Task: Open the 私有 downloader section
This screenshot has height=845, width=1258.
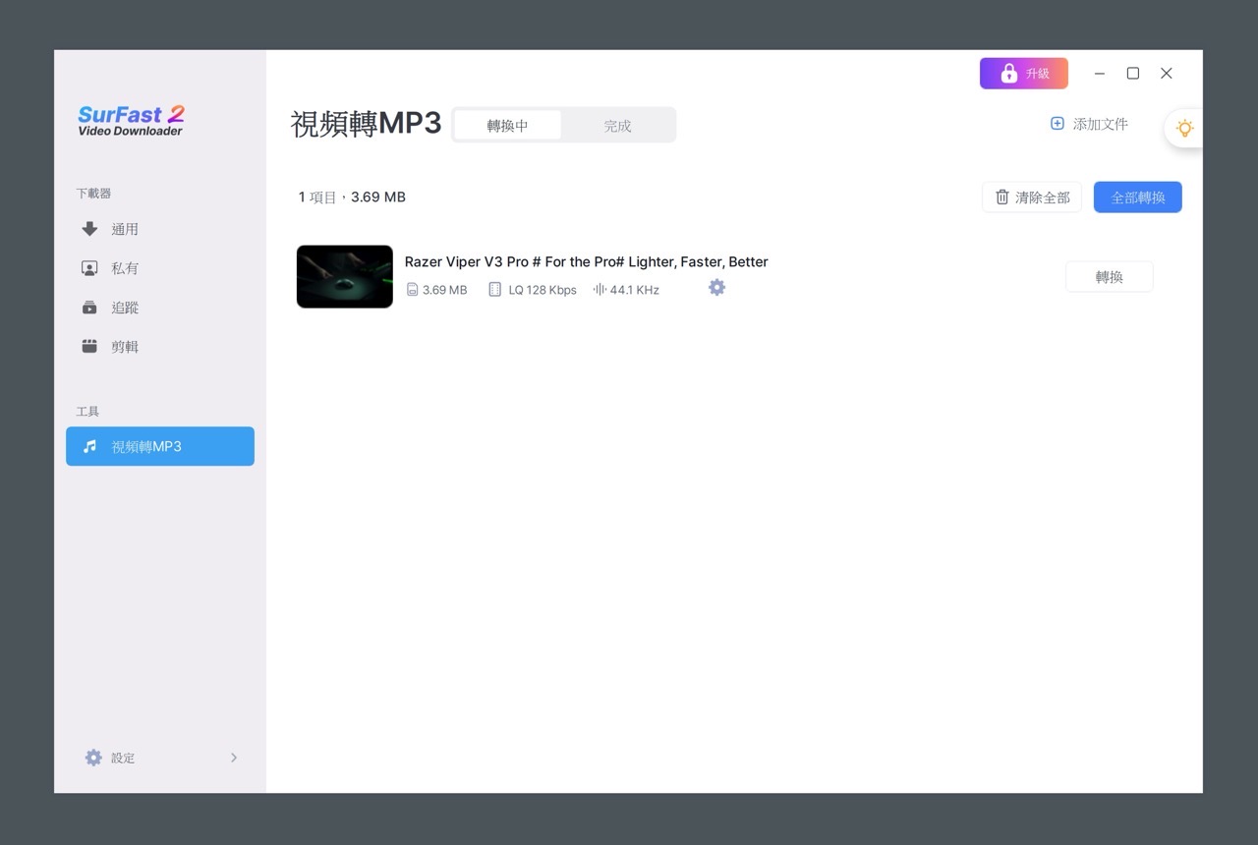Action: (160, 268)
